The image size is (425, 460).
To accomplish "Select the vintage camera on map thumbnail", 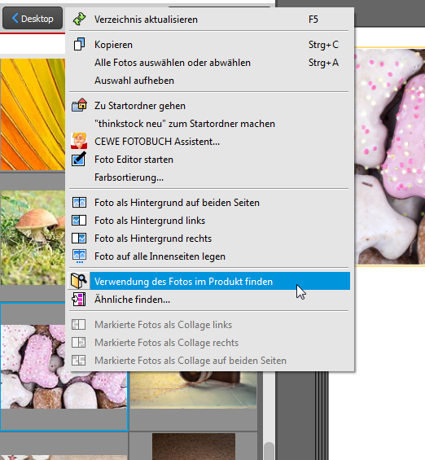I will 193,390.
